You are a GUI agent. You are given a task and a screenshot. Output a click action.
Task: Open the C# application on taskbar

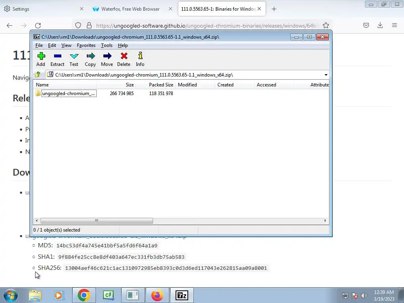(108, 295)
